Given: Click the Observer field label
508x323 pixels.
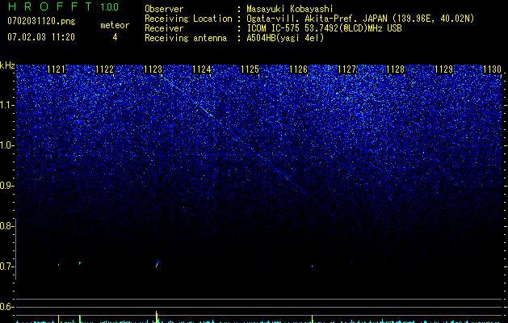Looking at the screenshot, I should [164, 9].
